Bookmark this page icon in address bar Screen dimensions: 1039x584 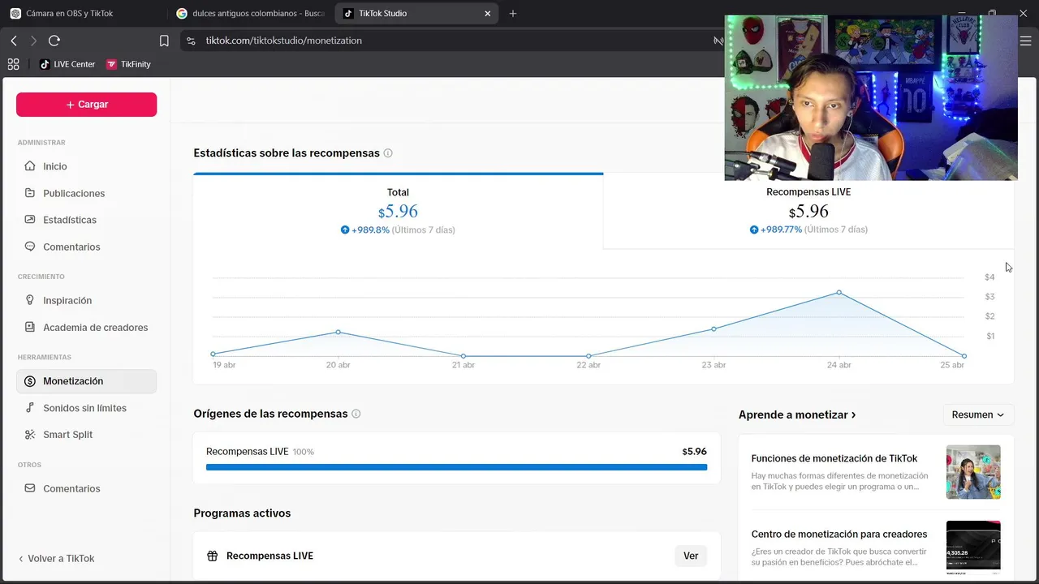point(164,41)
